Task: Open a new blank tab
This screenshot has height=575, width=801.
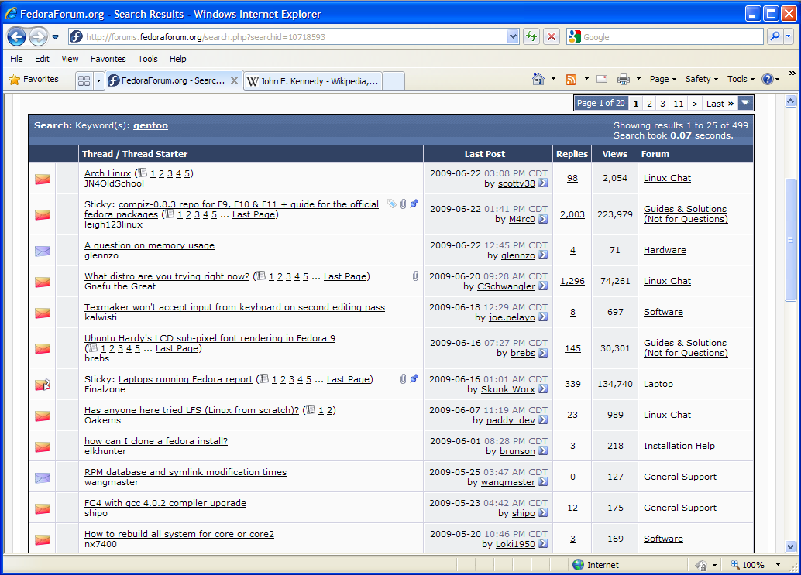Action: click(394, 81)
